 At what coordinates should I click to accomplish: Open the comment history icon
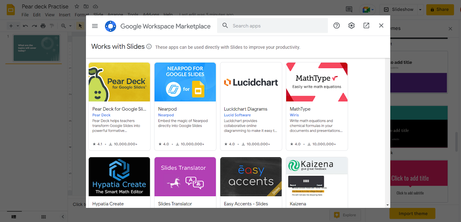(349, 9)
